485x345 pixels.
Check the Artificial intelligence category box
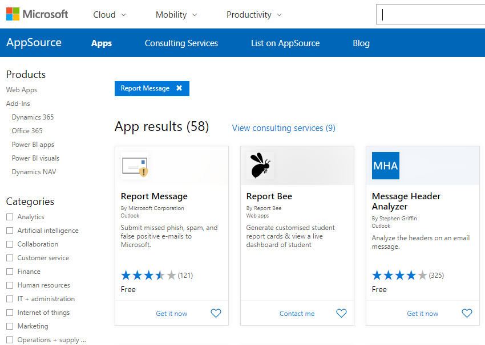coord(10,231)
